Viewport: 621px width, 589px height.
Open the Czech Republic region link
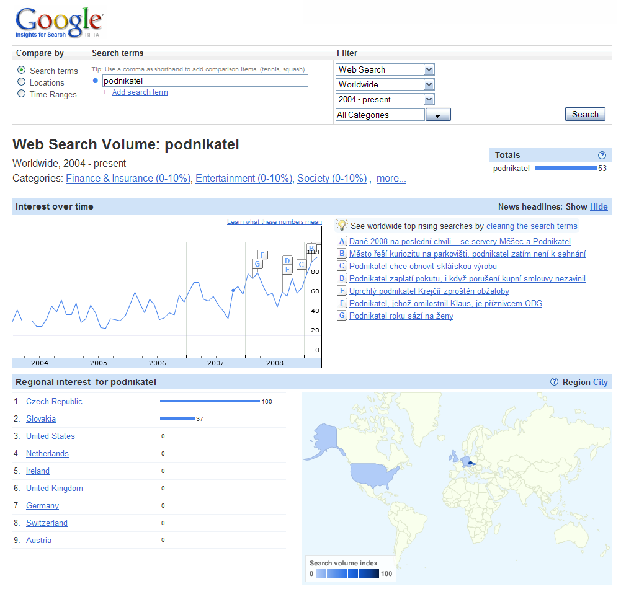point(54,401)
